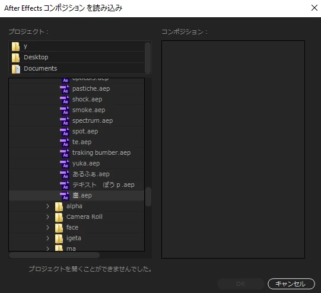The image size is (321, 293).
Task: Select the face folder name
Action: click(x=72, y=227)
